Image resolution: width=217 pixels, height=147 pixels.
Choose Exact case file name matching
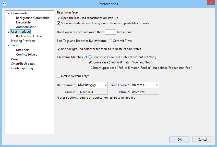tap(90, 57)
